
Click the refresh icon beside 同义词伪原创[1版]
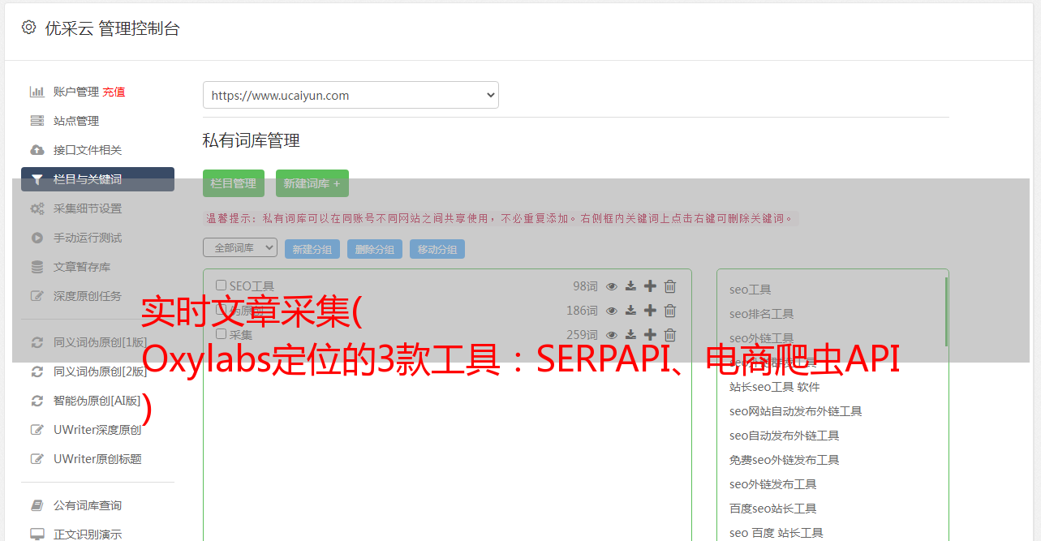(37, 342)
